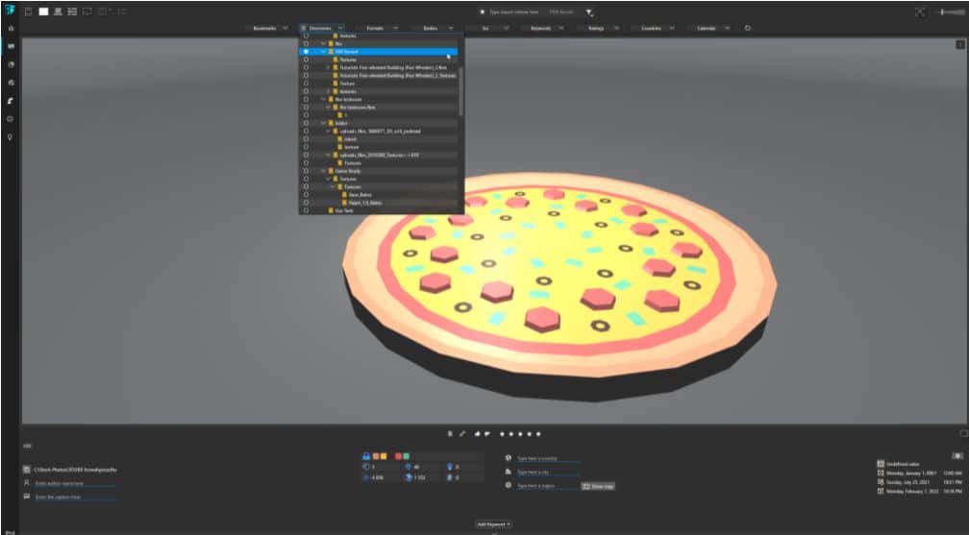Tick the checkbox of the Gas Tank row
This screenshot has width=969, height=535.
pos(306,210)
